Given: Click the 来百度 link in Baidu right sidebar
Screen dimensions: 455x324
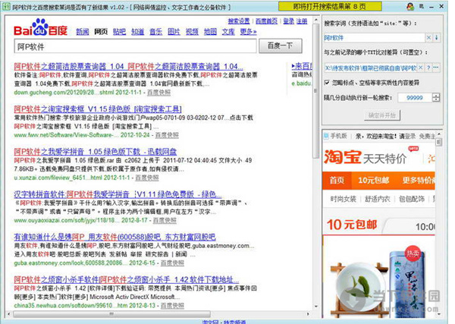Looking at the screenshot, I should point(302,66).
